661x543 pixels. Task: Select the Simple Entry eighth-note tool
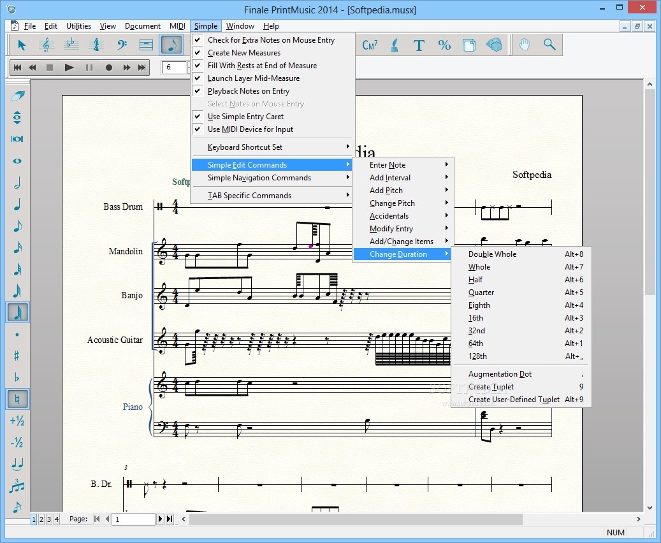click(x=171, y=45)
